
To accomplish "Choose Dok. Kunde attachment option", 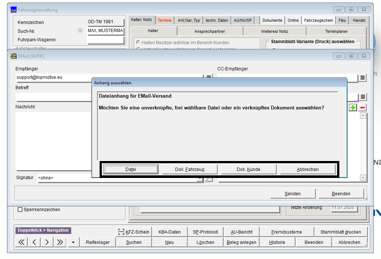I will [249, 169].
